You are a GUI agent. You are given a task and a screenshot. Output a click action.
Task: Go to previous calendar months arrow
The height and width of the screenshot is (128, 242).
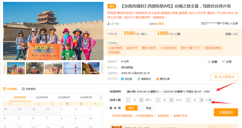[5, 97]
